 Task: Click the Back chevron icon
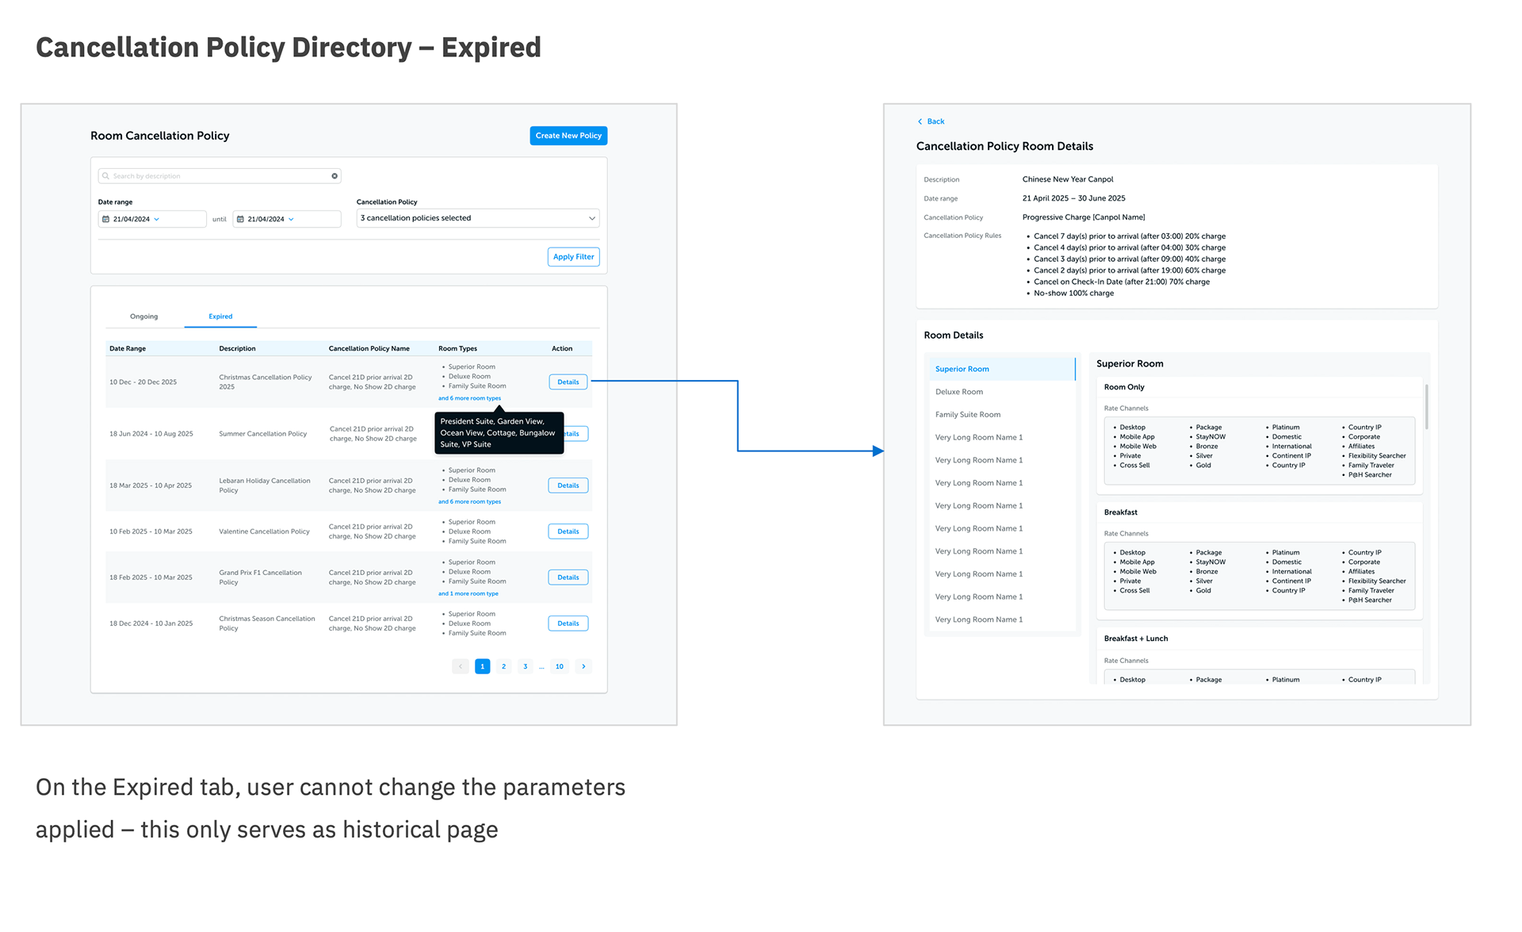920,121
